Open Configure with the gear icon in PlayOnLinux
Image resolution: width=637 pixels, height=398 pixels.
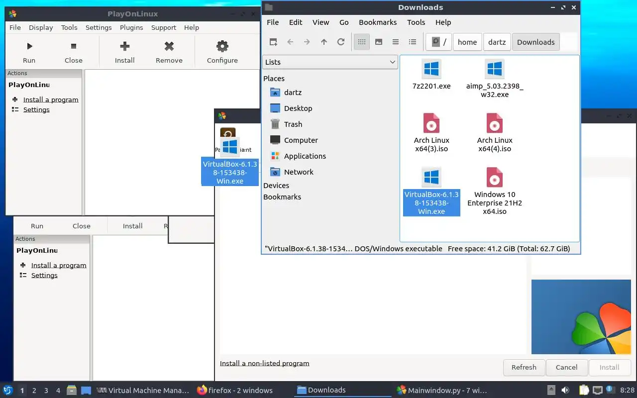tap(222, 46)
